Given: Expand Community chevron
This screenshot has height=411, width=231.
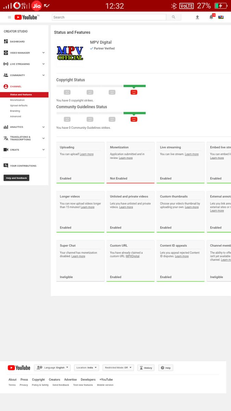Looking at the screenshot, I should [43, 75].
